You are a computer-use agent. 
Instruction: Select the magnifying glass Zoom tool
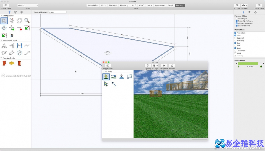27,21
